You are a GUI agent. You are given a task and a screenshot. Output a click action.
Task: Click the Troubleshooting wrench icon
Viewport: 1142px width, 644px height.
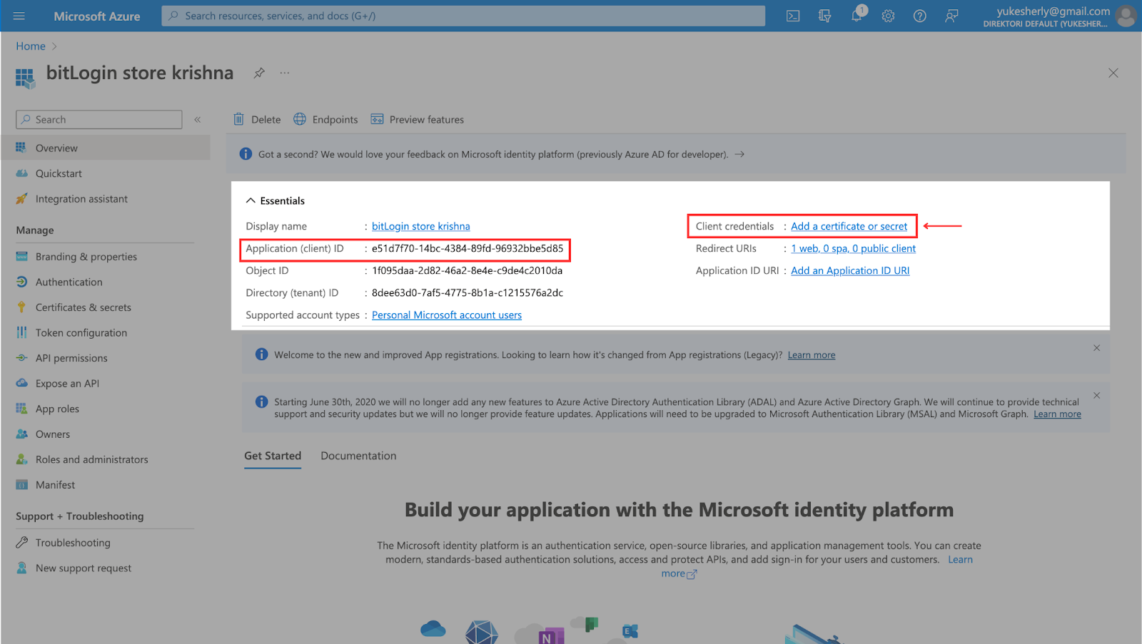click(22, 543)
